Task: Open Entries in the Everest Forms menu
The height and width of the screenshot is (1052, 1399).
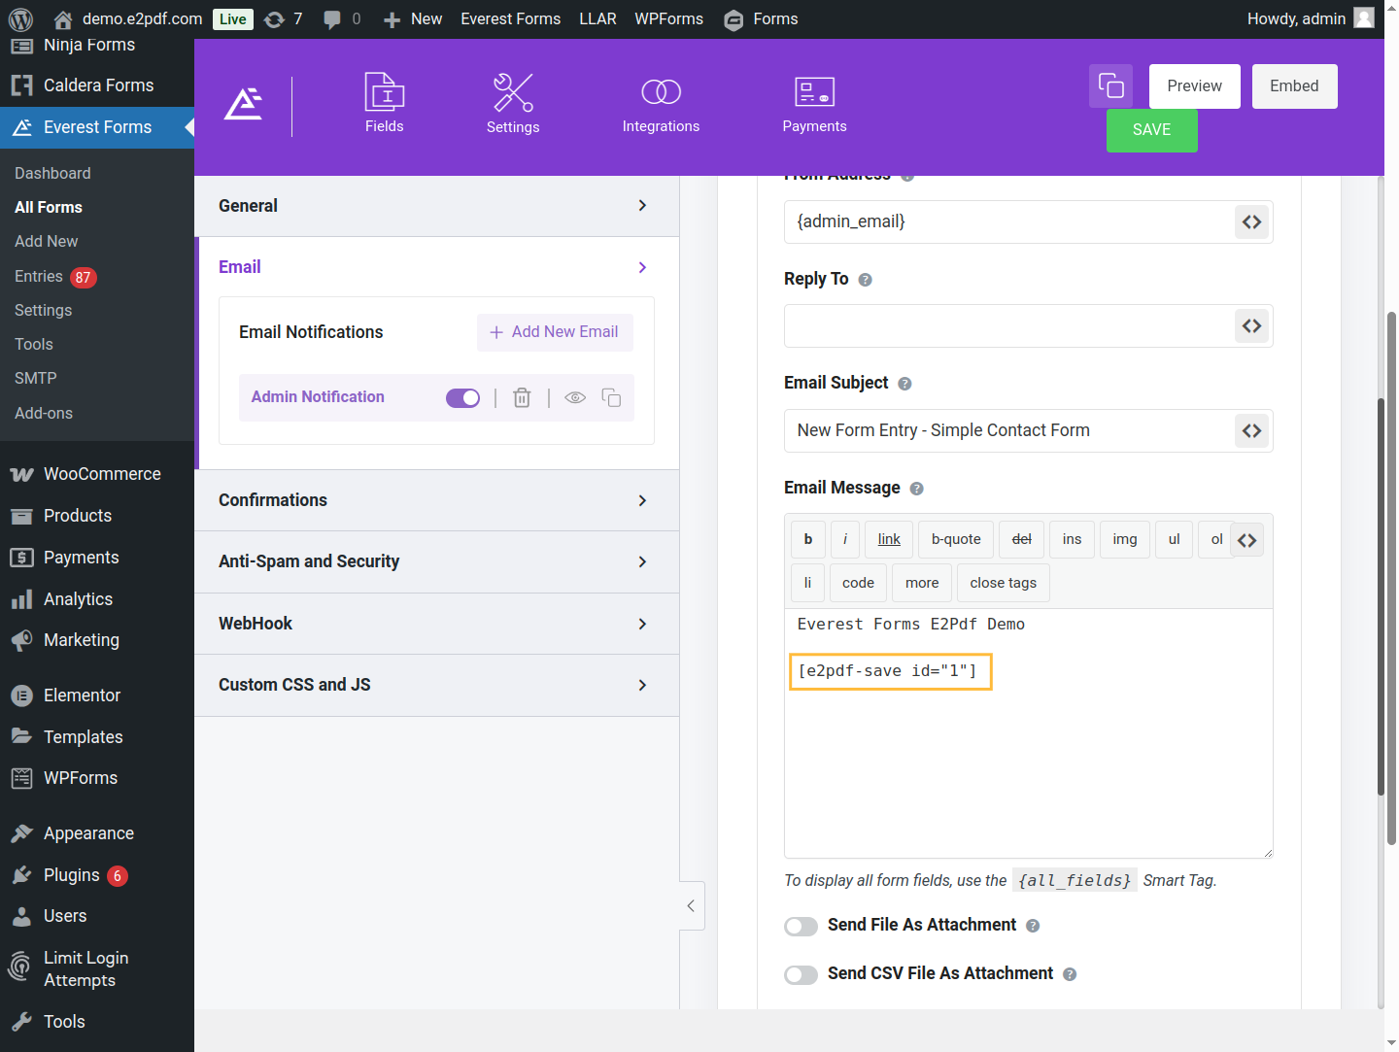Action: coord(39,277)
